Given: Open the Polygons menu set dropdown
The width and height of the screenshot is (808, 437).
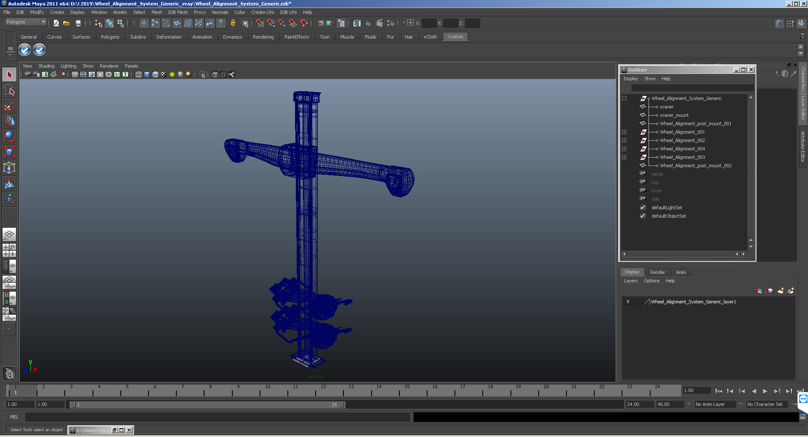Looking at the screenshot, I should coord(26,22).
